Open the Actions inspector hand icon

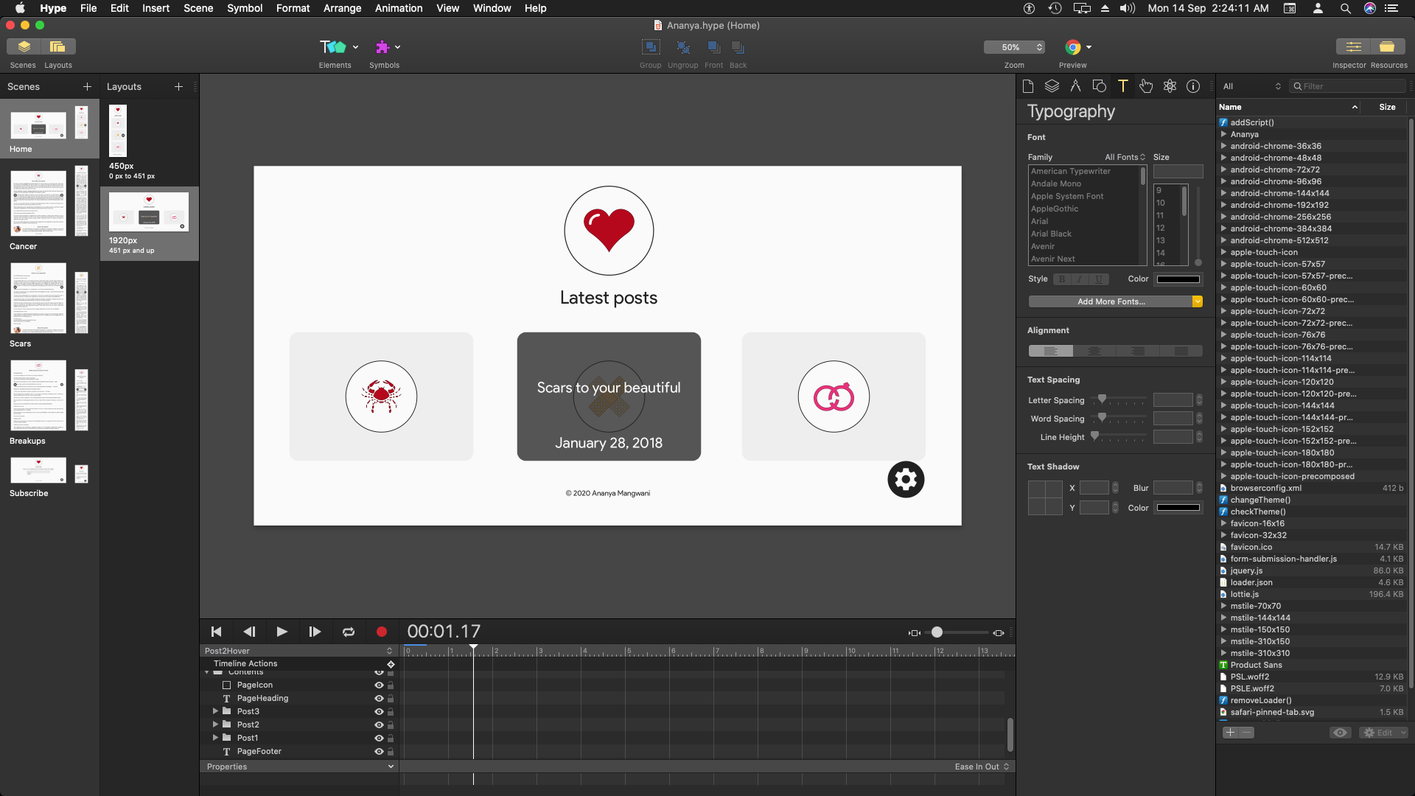click(1146, 86)
